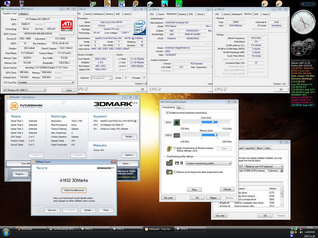The width and height of the screenshot is (318, 238).
Task: Open the Windows Start orb
Action: 6,232
